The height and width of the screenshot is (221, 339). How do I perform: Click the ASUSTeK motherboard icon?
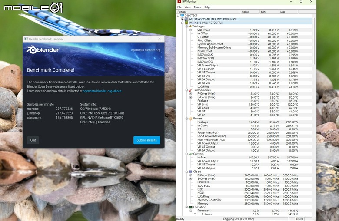point(186,19)
